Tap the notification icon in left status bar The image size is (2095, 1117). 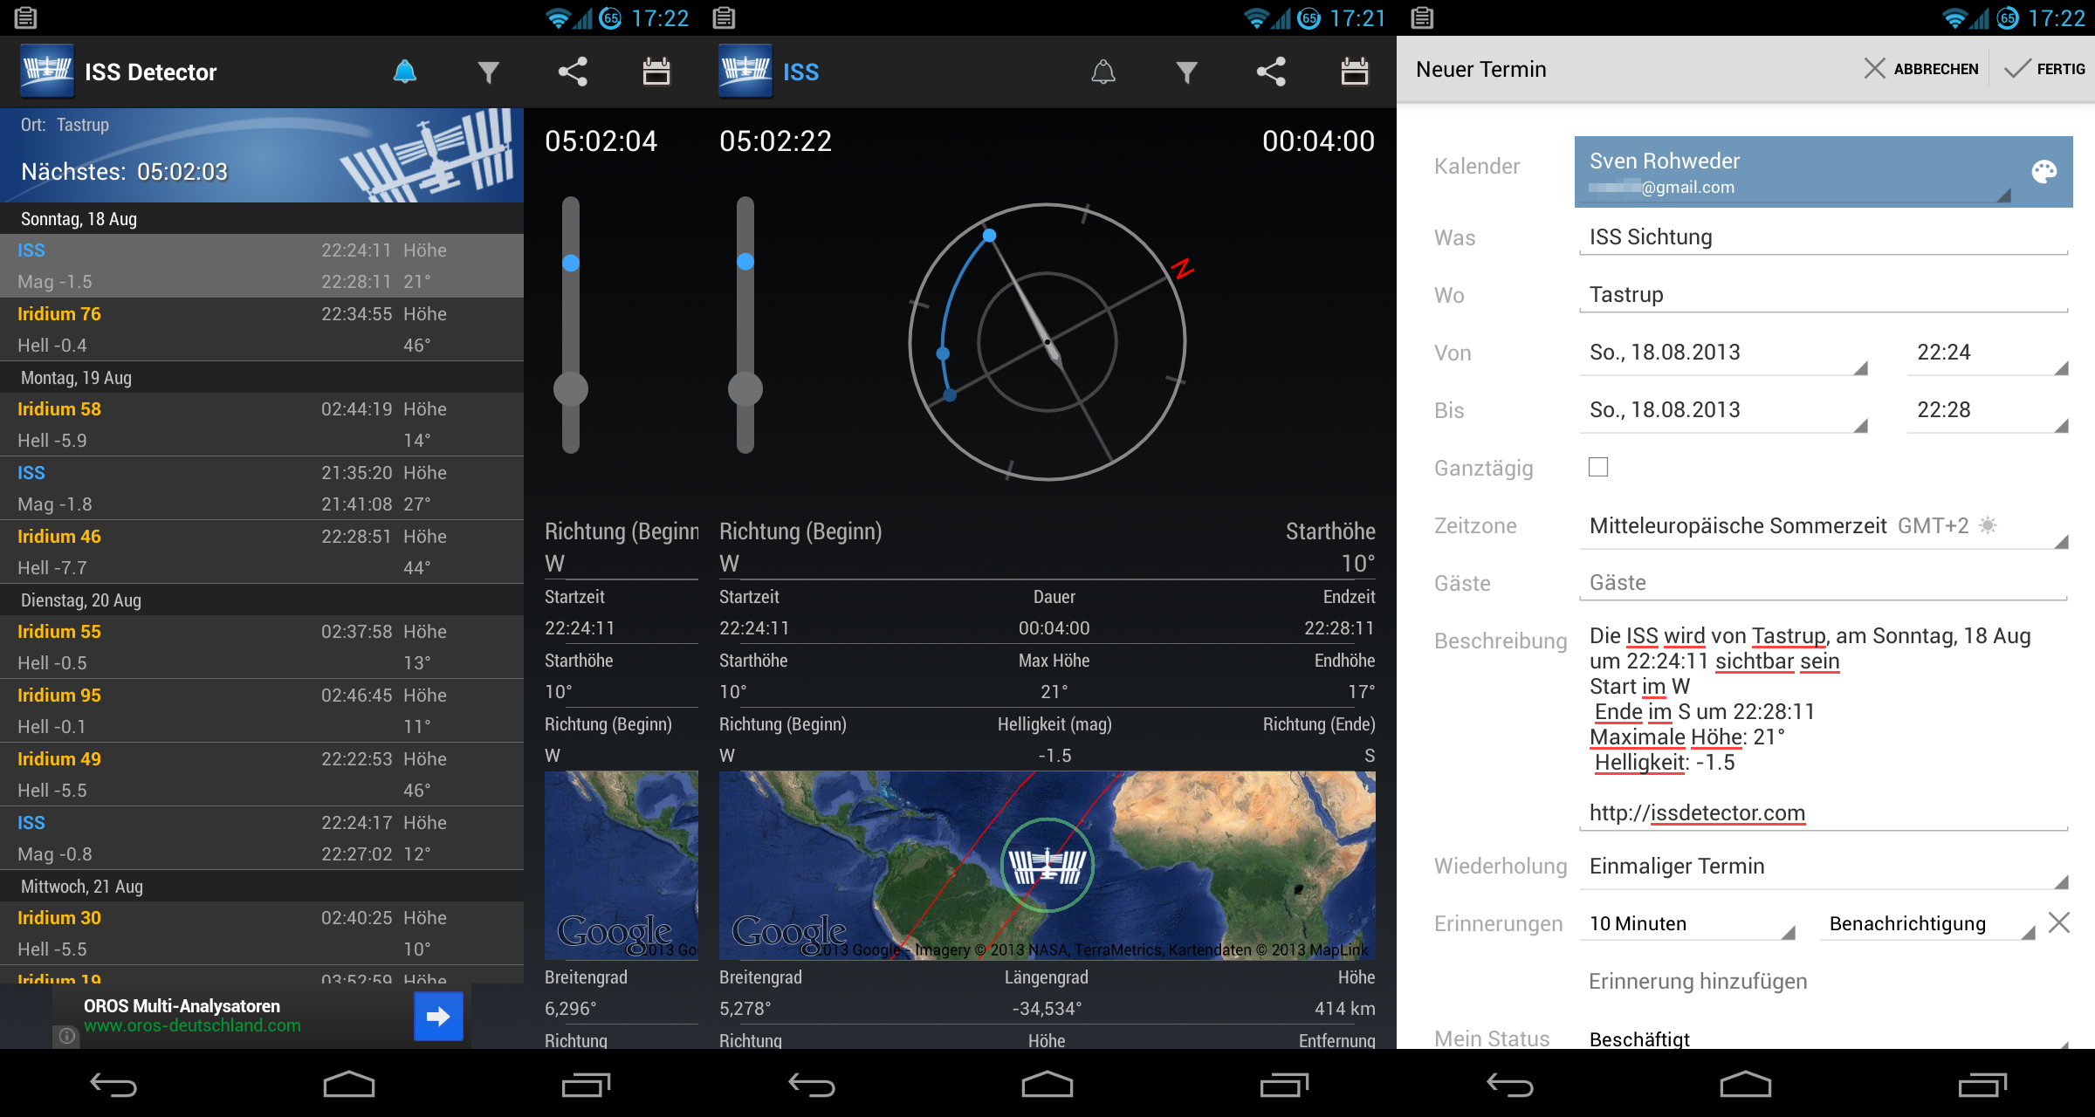[x=26, y=17]
